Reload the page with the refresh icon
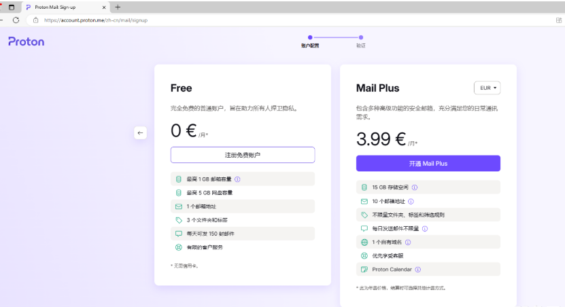565x307 pixels. click(16, 20)
